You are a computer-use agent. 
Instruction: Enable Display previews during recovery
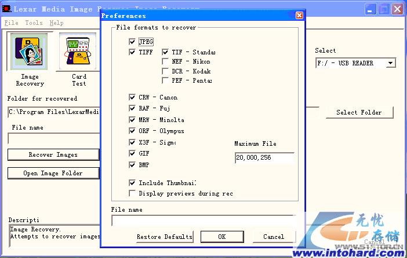click(x=132, y=193)
